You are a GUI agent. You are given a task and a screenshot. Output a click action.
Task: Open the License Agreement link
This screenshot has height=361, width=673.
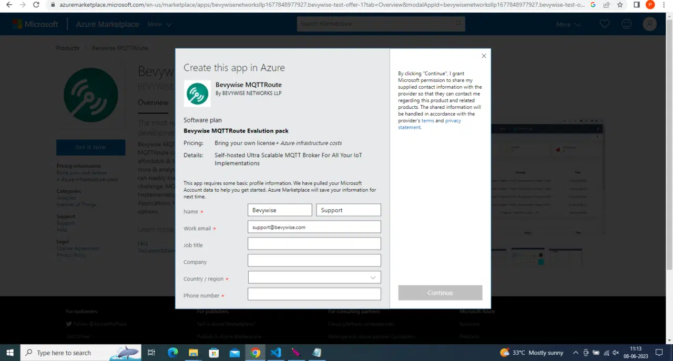click(x=78, y=248)
